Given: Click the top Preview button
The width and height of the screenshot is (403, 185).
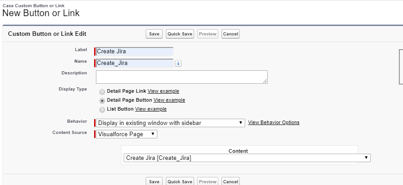Looking at the screenshot, I should tap(208, 34).
